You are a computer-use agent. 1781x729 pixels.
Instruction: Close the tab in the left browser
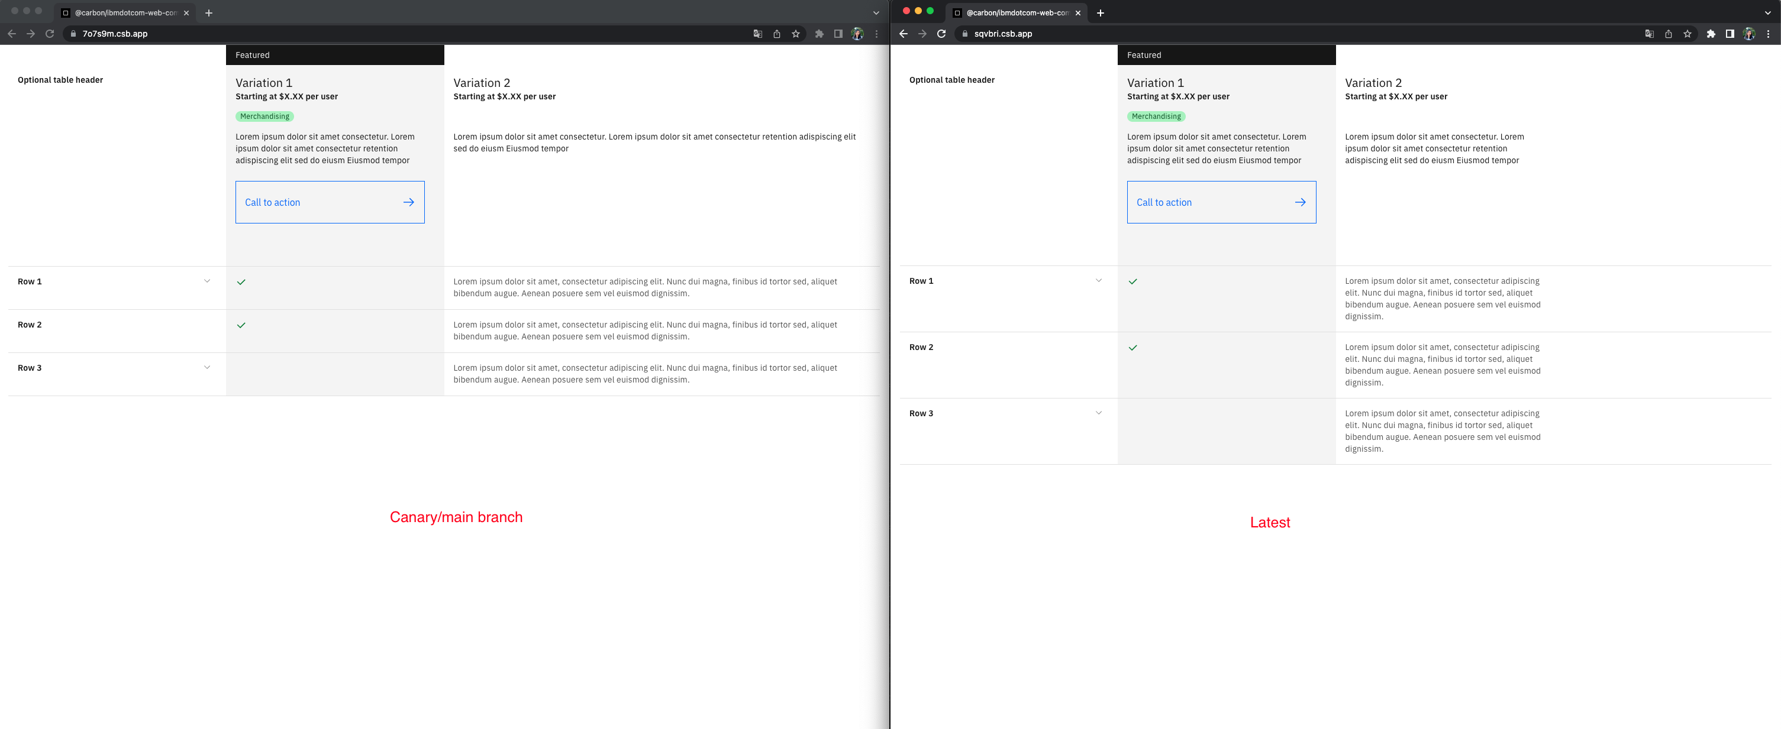(186, 13)
